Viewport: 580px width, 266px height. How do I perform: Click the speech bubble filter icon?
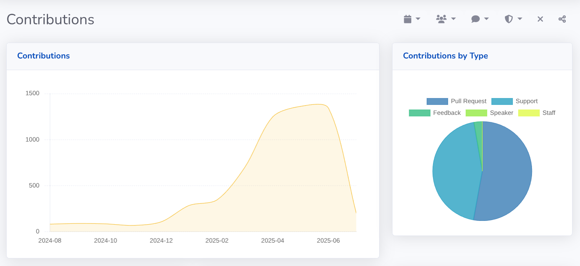tap(475, 19)
